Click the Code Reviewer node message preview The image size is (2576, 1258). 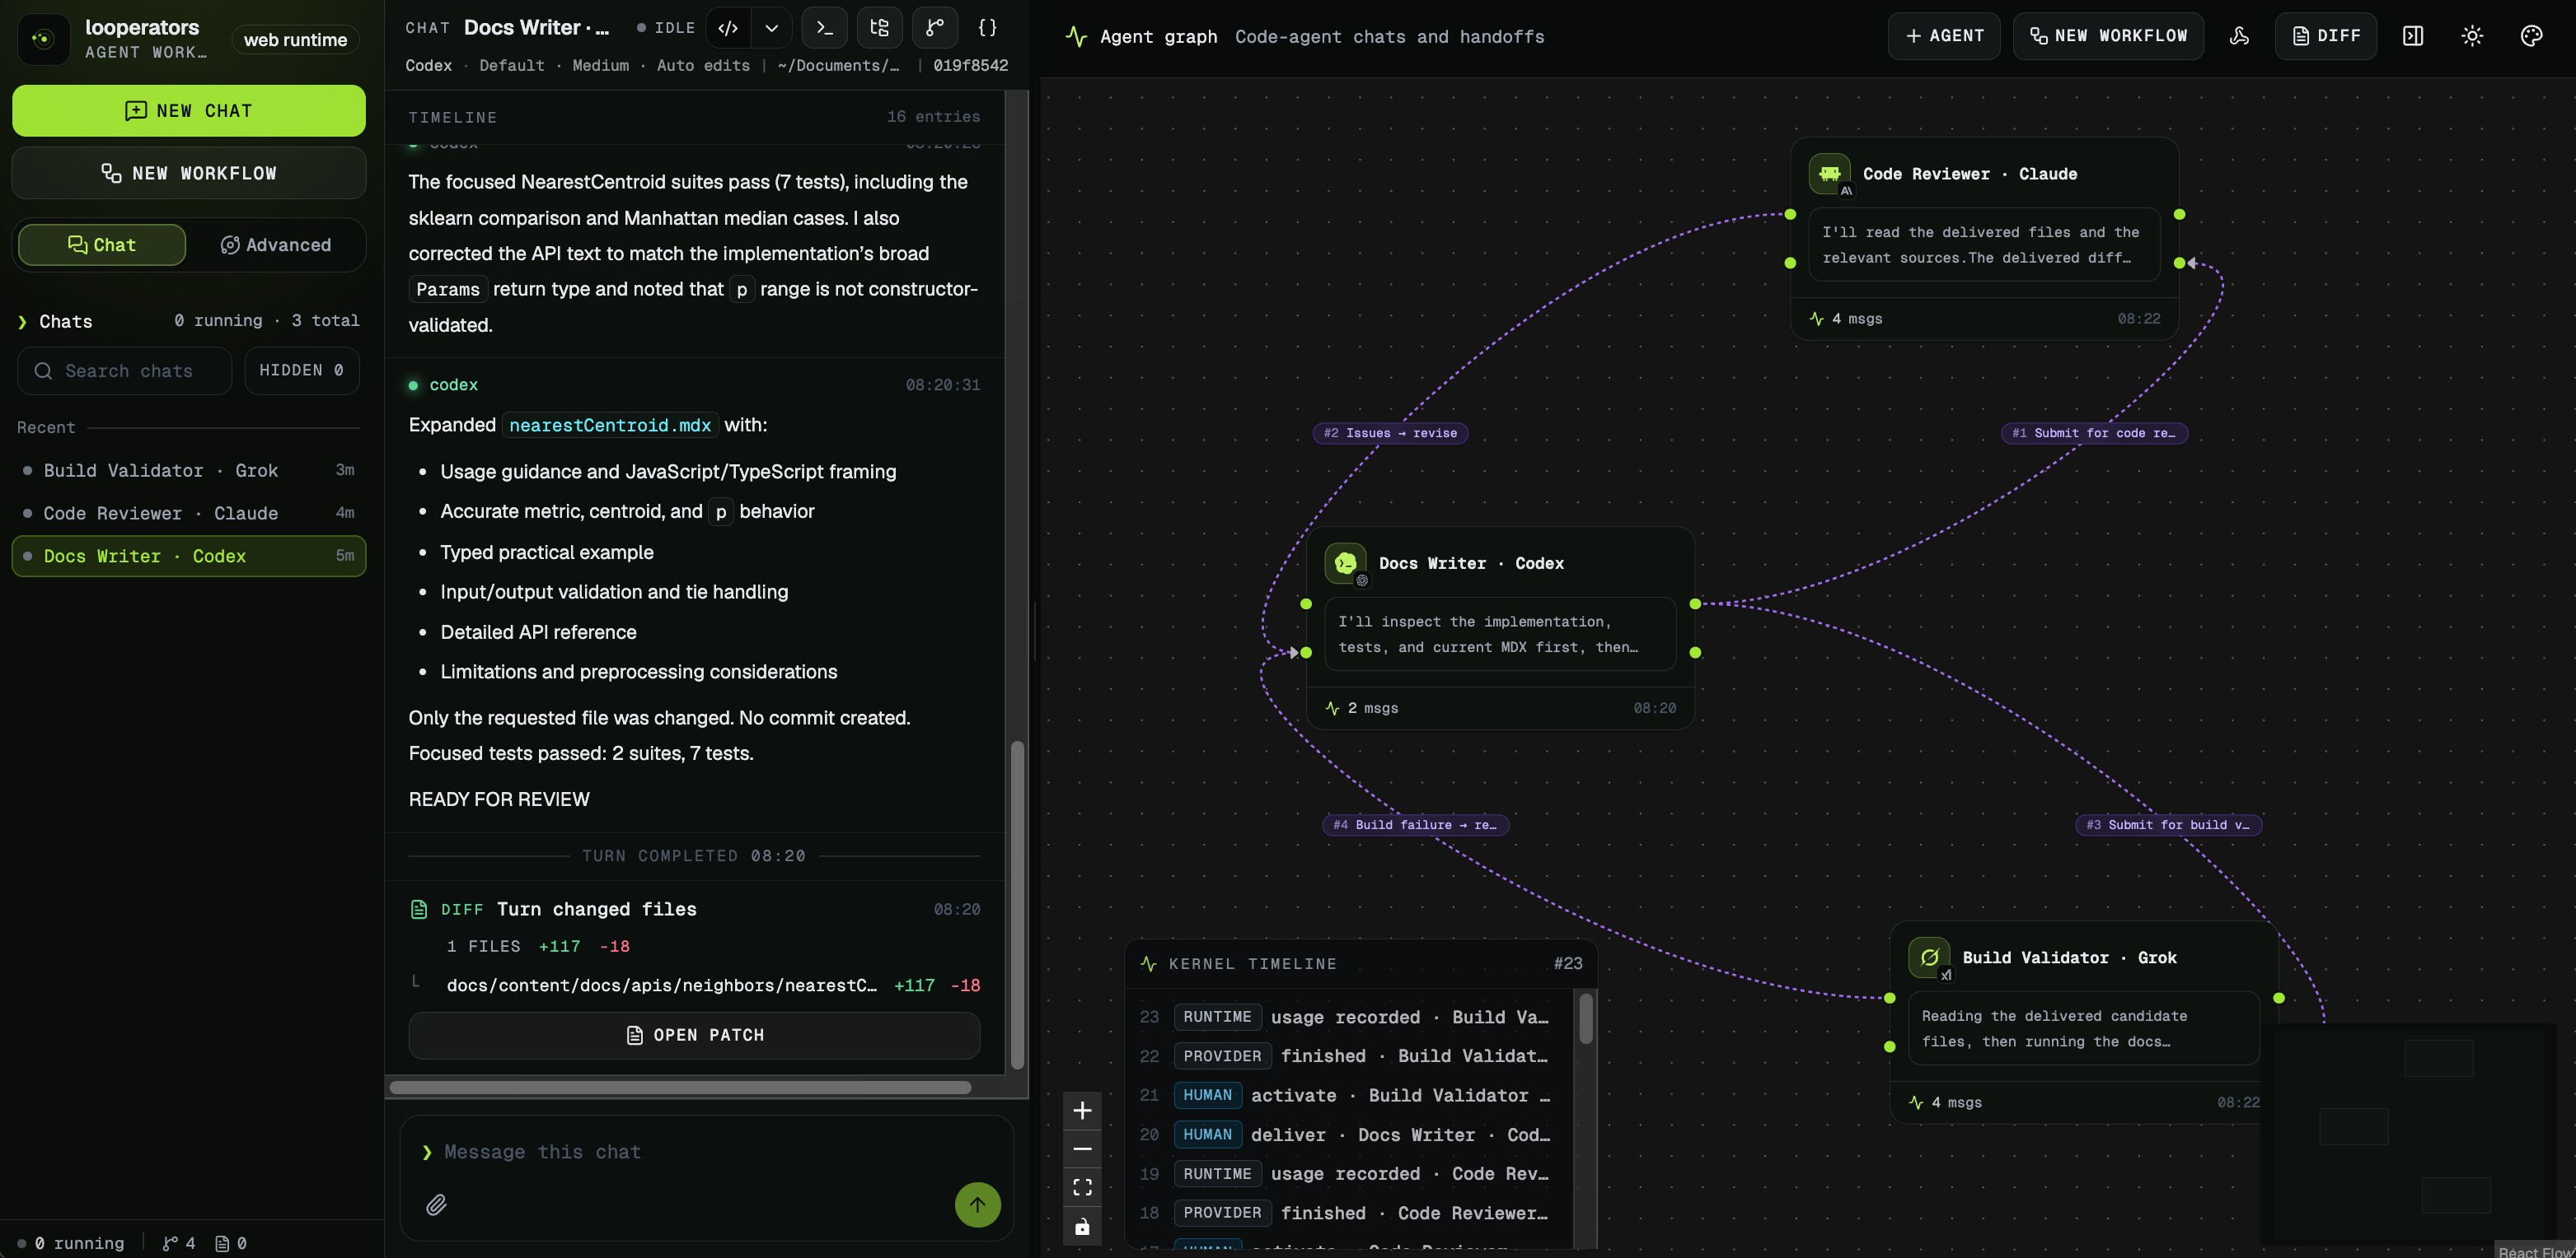pyautogui.click(x=1984, y=245)
